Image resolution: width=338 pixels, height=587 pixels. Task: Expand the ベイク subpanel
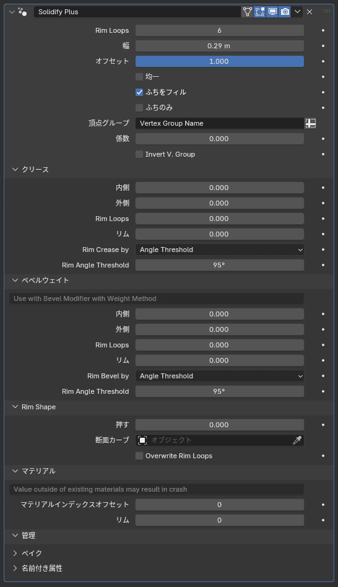[x=15, y=553]
